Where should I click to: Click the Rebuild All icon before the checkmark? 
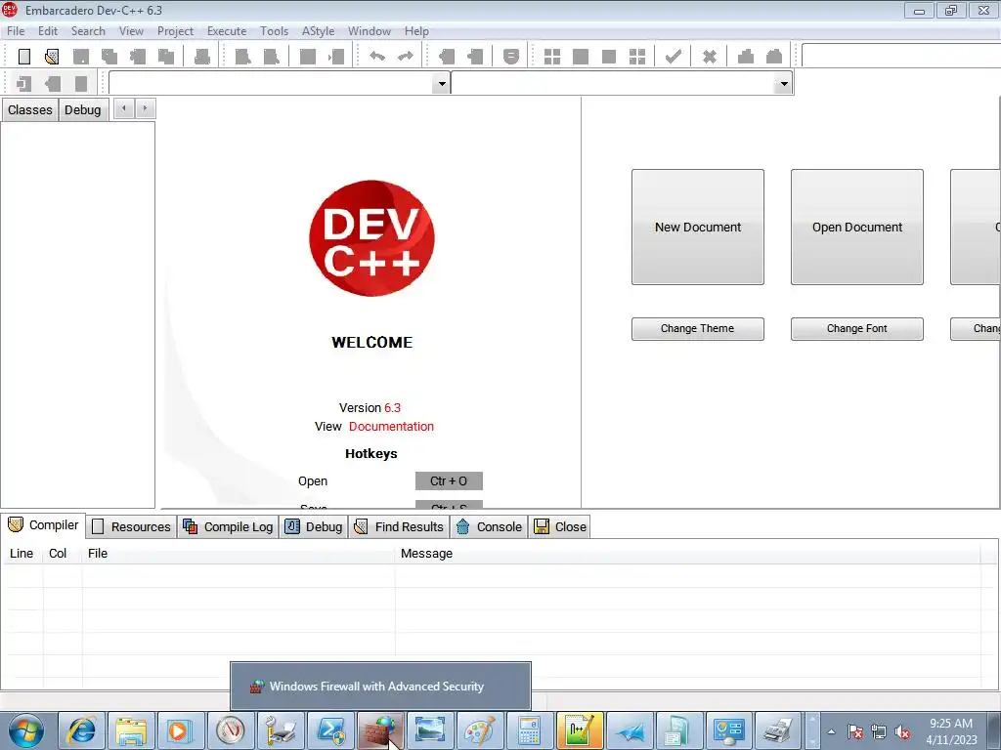click(637, 57)
